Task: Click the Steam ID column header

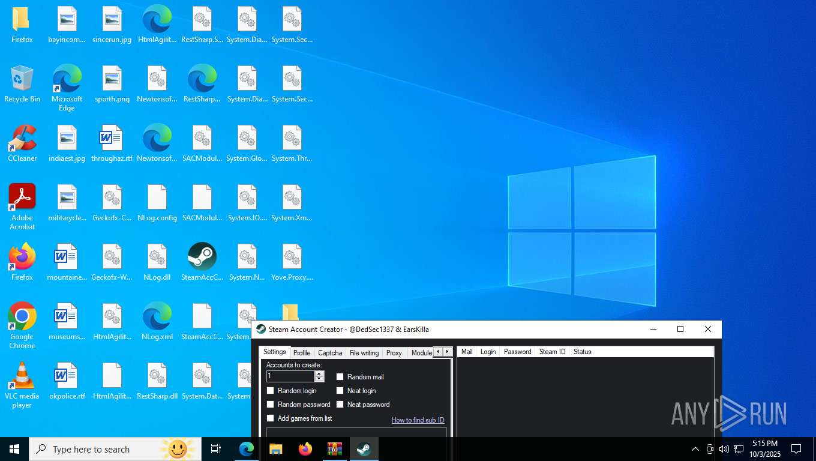Action: pyautogui.click(x=553, y=352)
